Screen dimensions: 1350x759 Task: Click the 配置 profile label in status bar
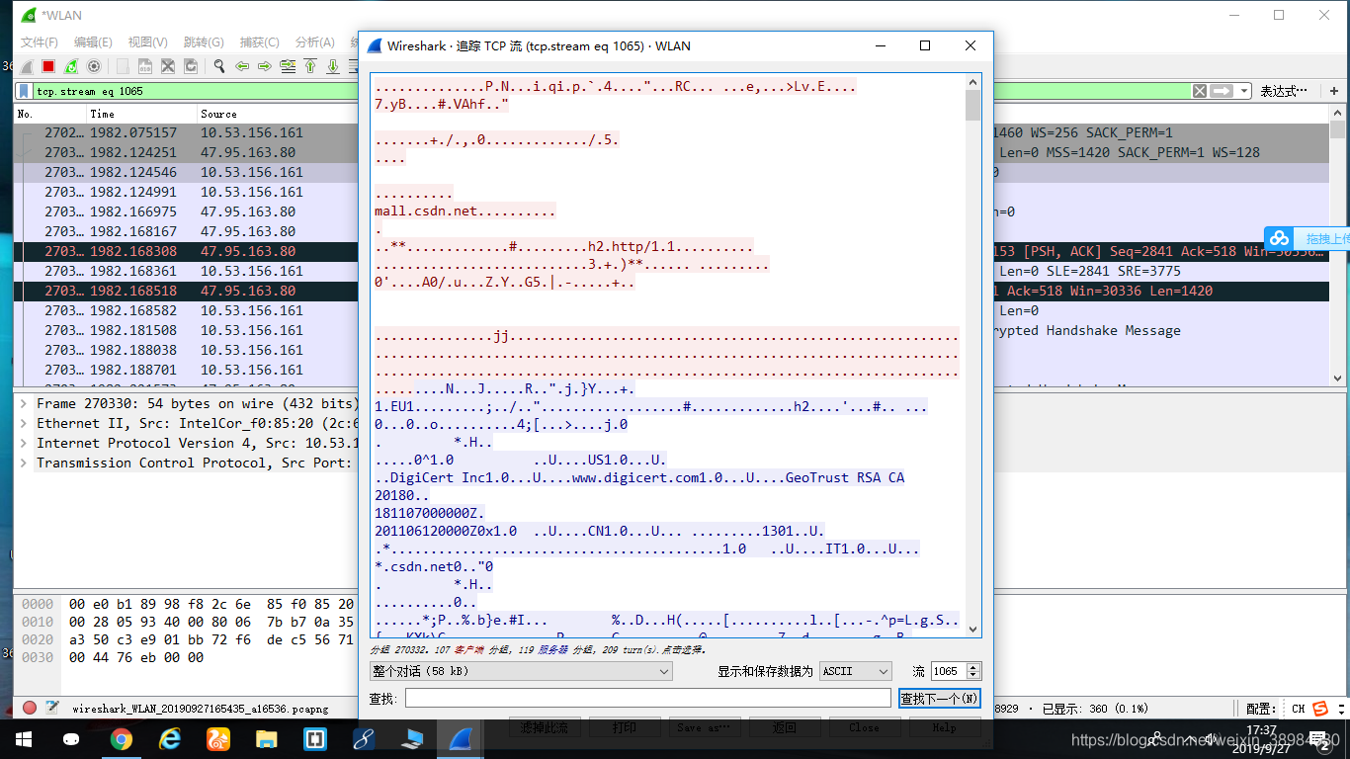[1260, 708]
